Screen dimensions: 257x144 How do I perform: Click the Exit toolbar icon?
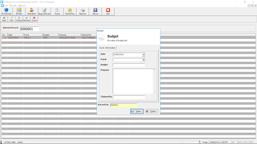click(x=108, y=11)
